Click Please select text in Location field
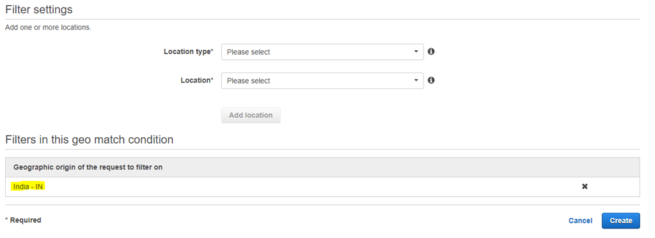Image resolution: width=655 pixels, height=238 pixels. coord(249,81)
